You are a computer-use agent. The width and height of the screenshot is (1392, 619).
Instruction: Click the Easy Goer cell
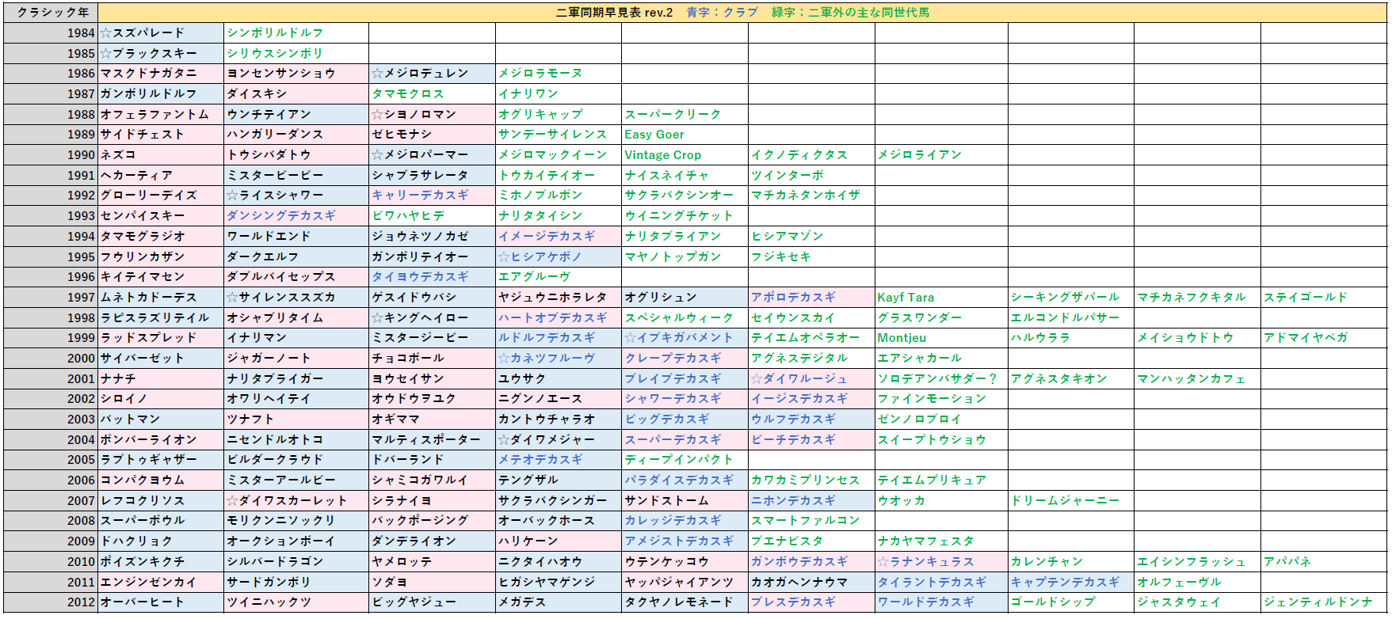[x=684, y=135]
